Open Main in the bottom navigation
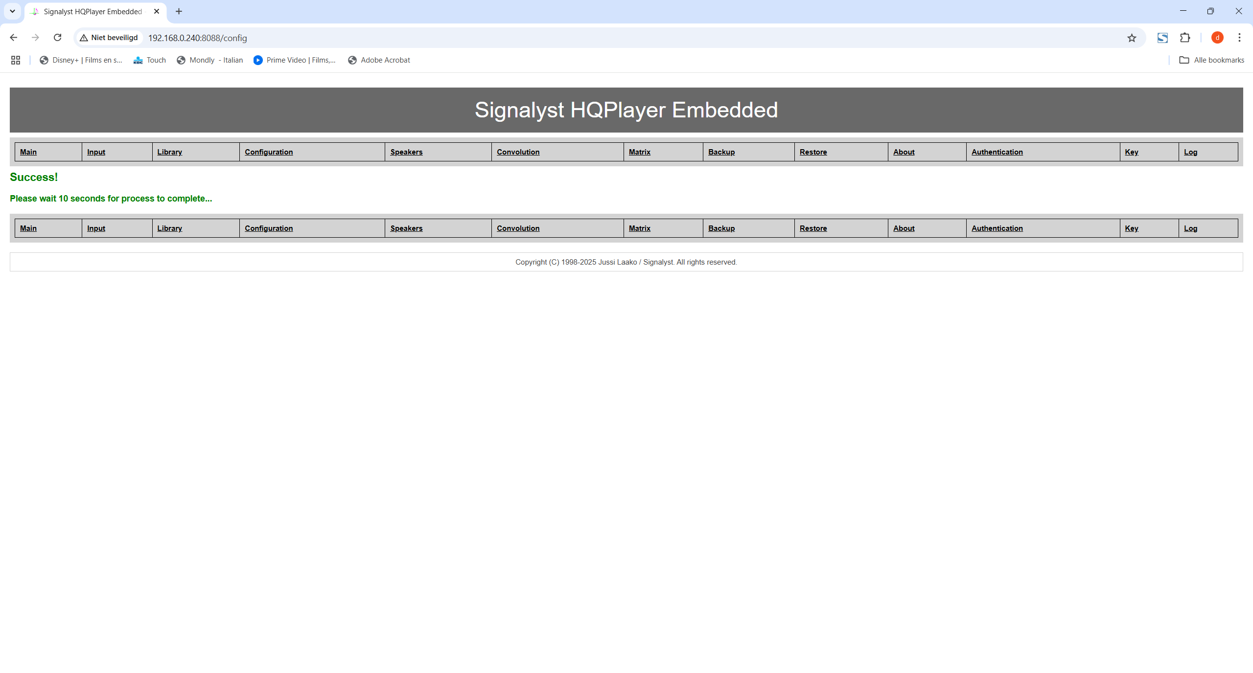The image size is (1253, 673). [x=28, y=228]
